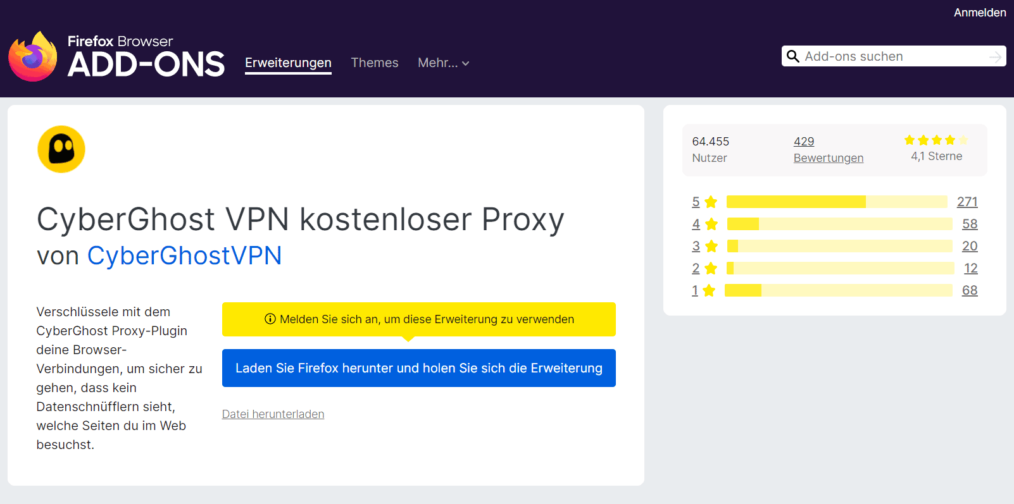Click the info icon in yellow banner
The width and height of the screenshot is (1014, 504).
270,319
